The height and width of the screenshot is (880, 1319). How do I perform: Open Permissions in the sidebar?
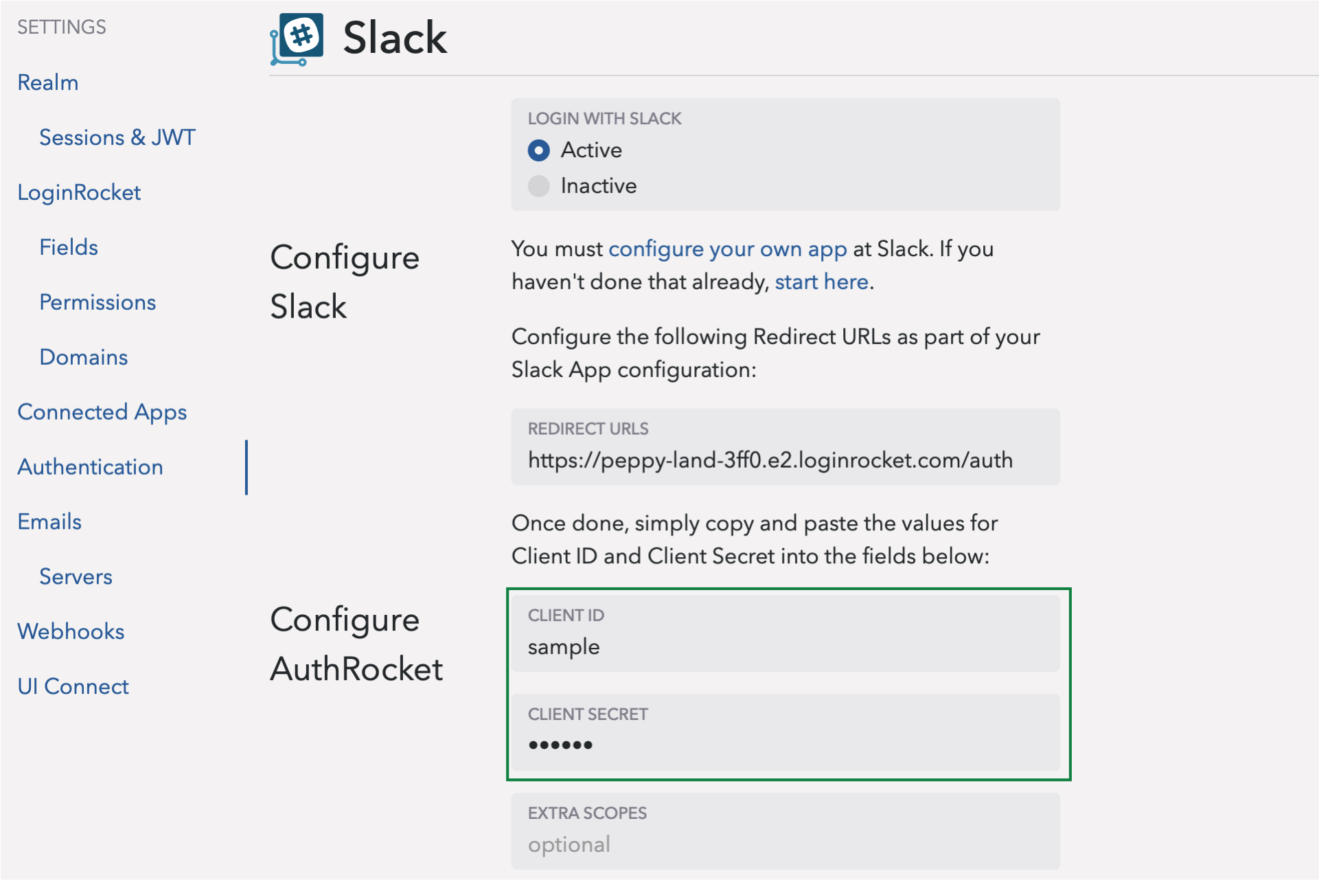pyautogui.click(x=98, y=302)
